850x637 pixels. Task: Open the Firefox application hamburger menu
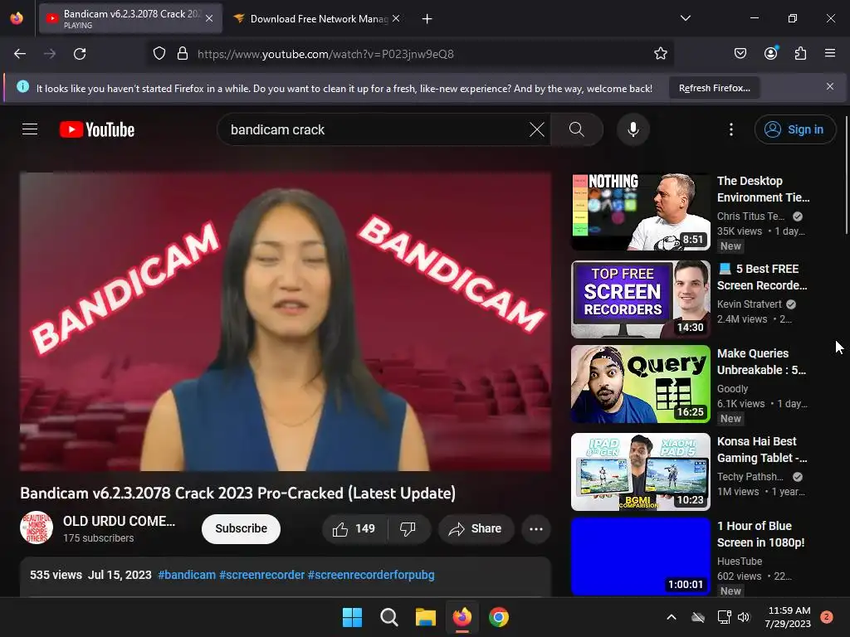pyautogui.click(x=829, y=53)
